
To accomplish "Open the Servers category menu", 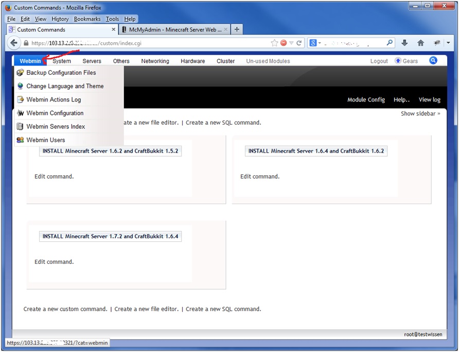I will click(92, 61).
